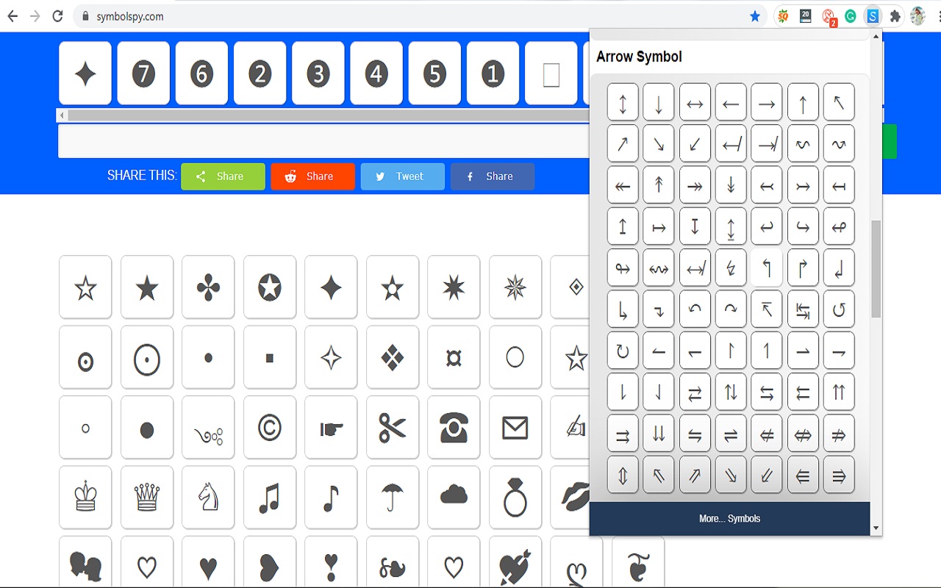Click the pointing hand symbol
Image resolution: width=941 pixels, height=588 pixels.
331,427
